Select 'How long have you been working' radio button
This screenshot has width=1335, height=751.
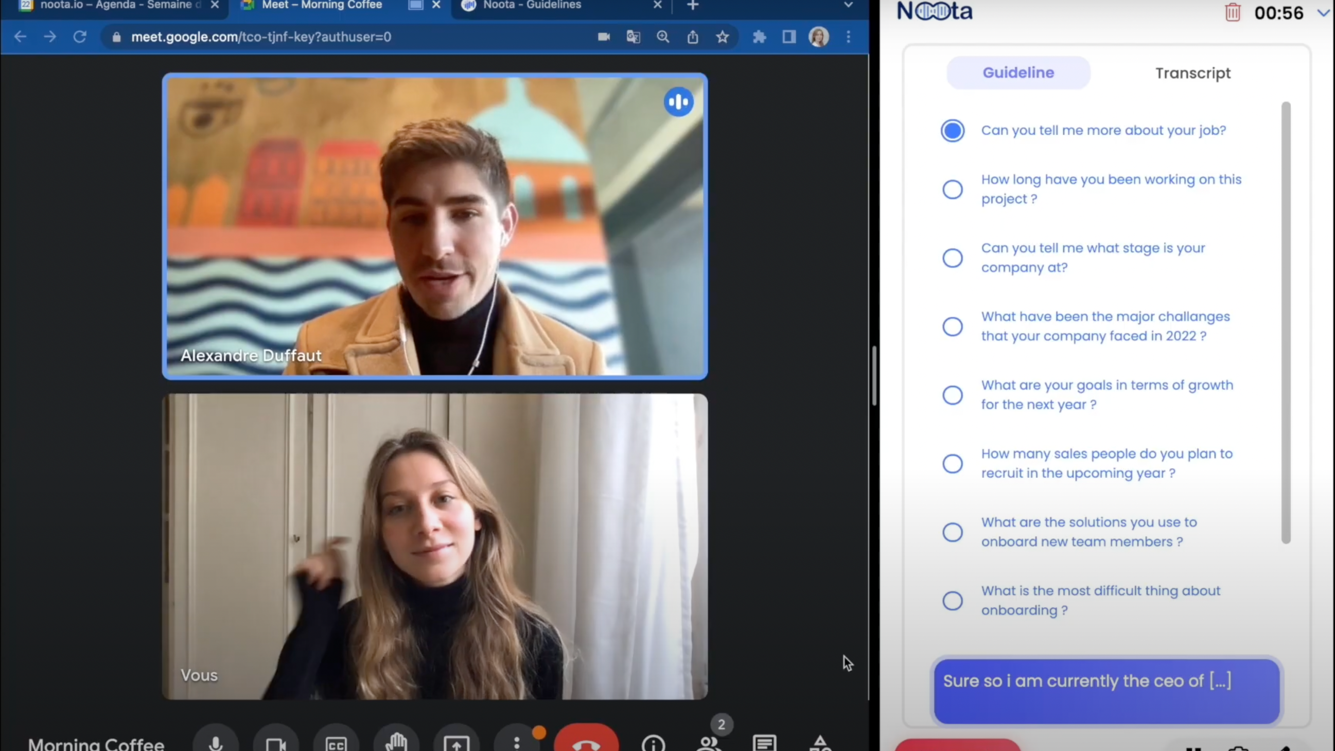[x=952, y=189]
